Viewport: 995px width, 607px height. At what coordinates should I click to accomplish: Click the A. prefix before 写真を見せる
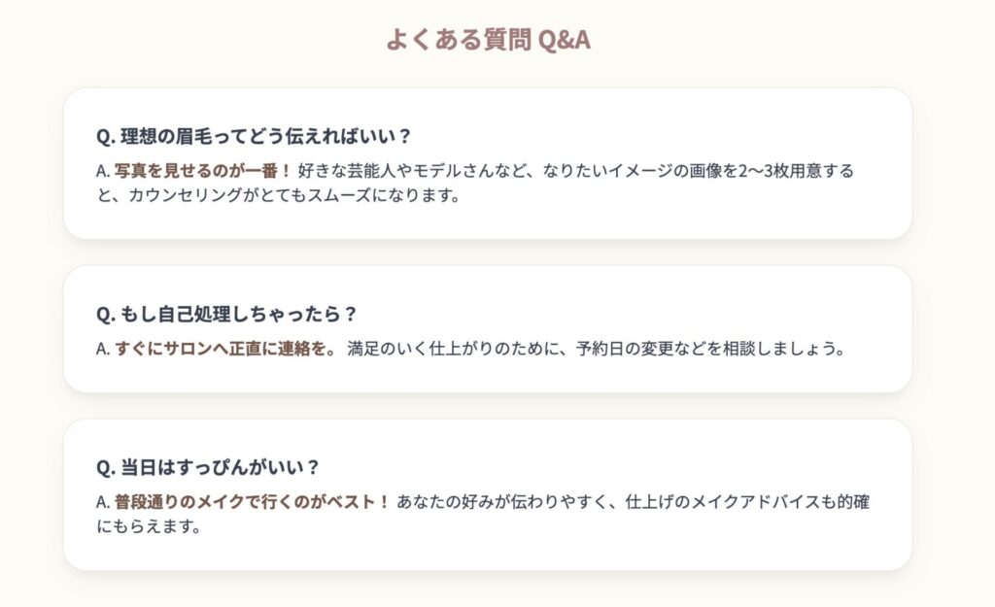click(x=103, y=171)
